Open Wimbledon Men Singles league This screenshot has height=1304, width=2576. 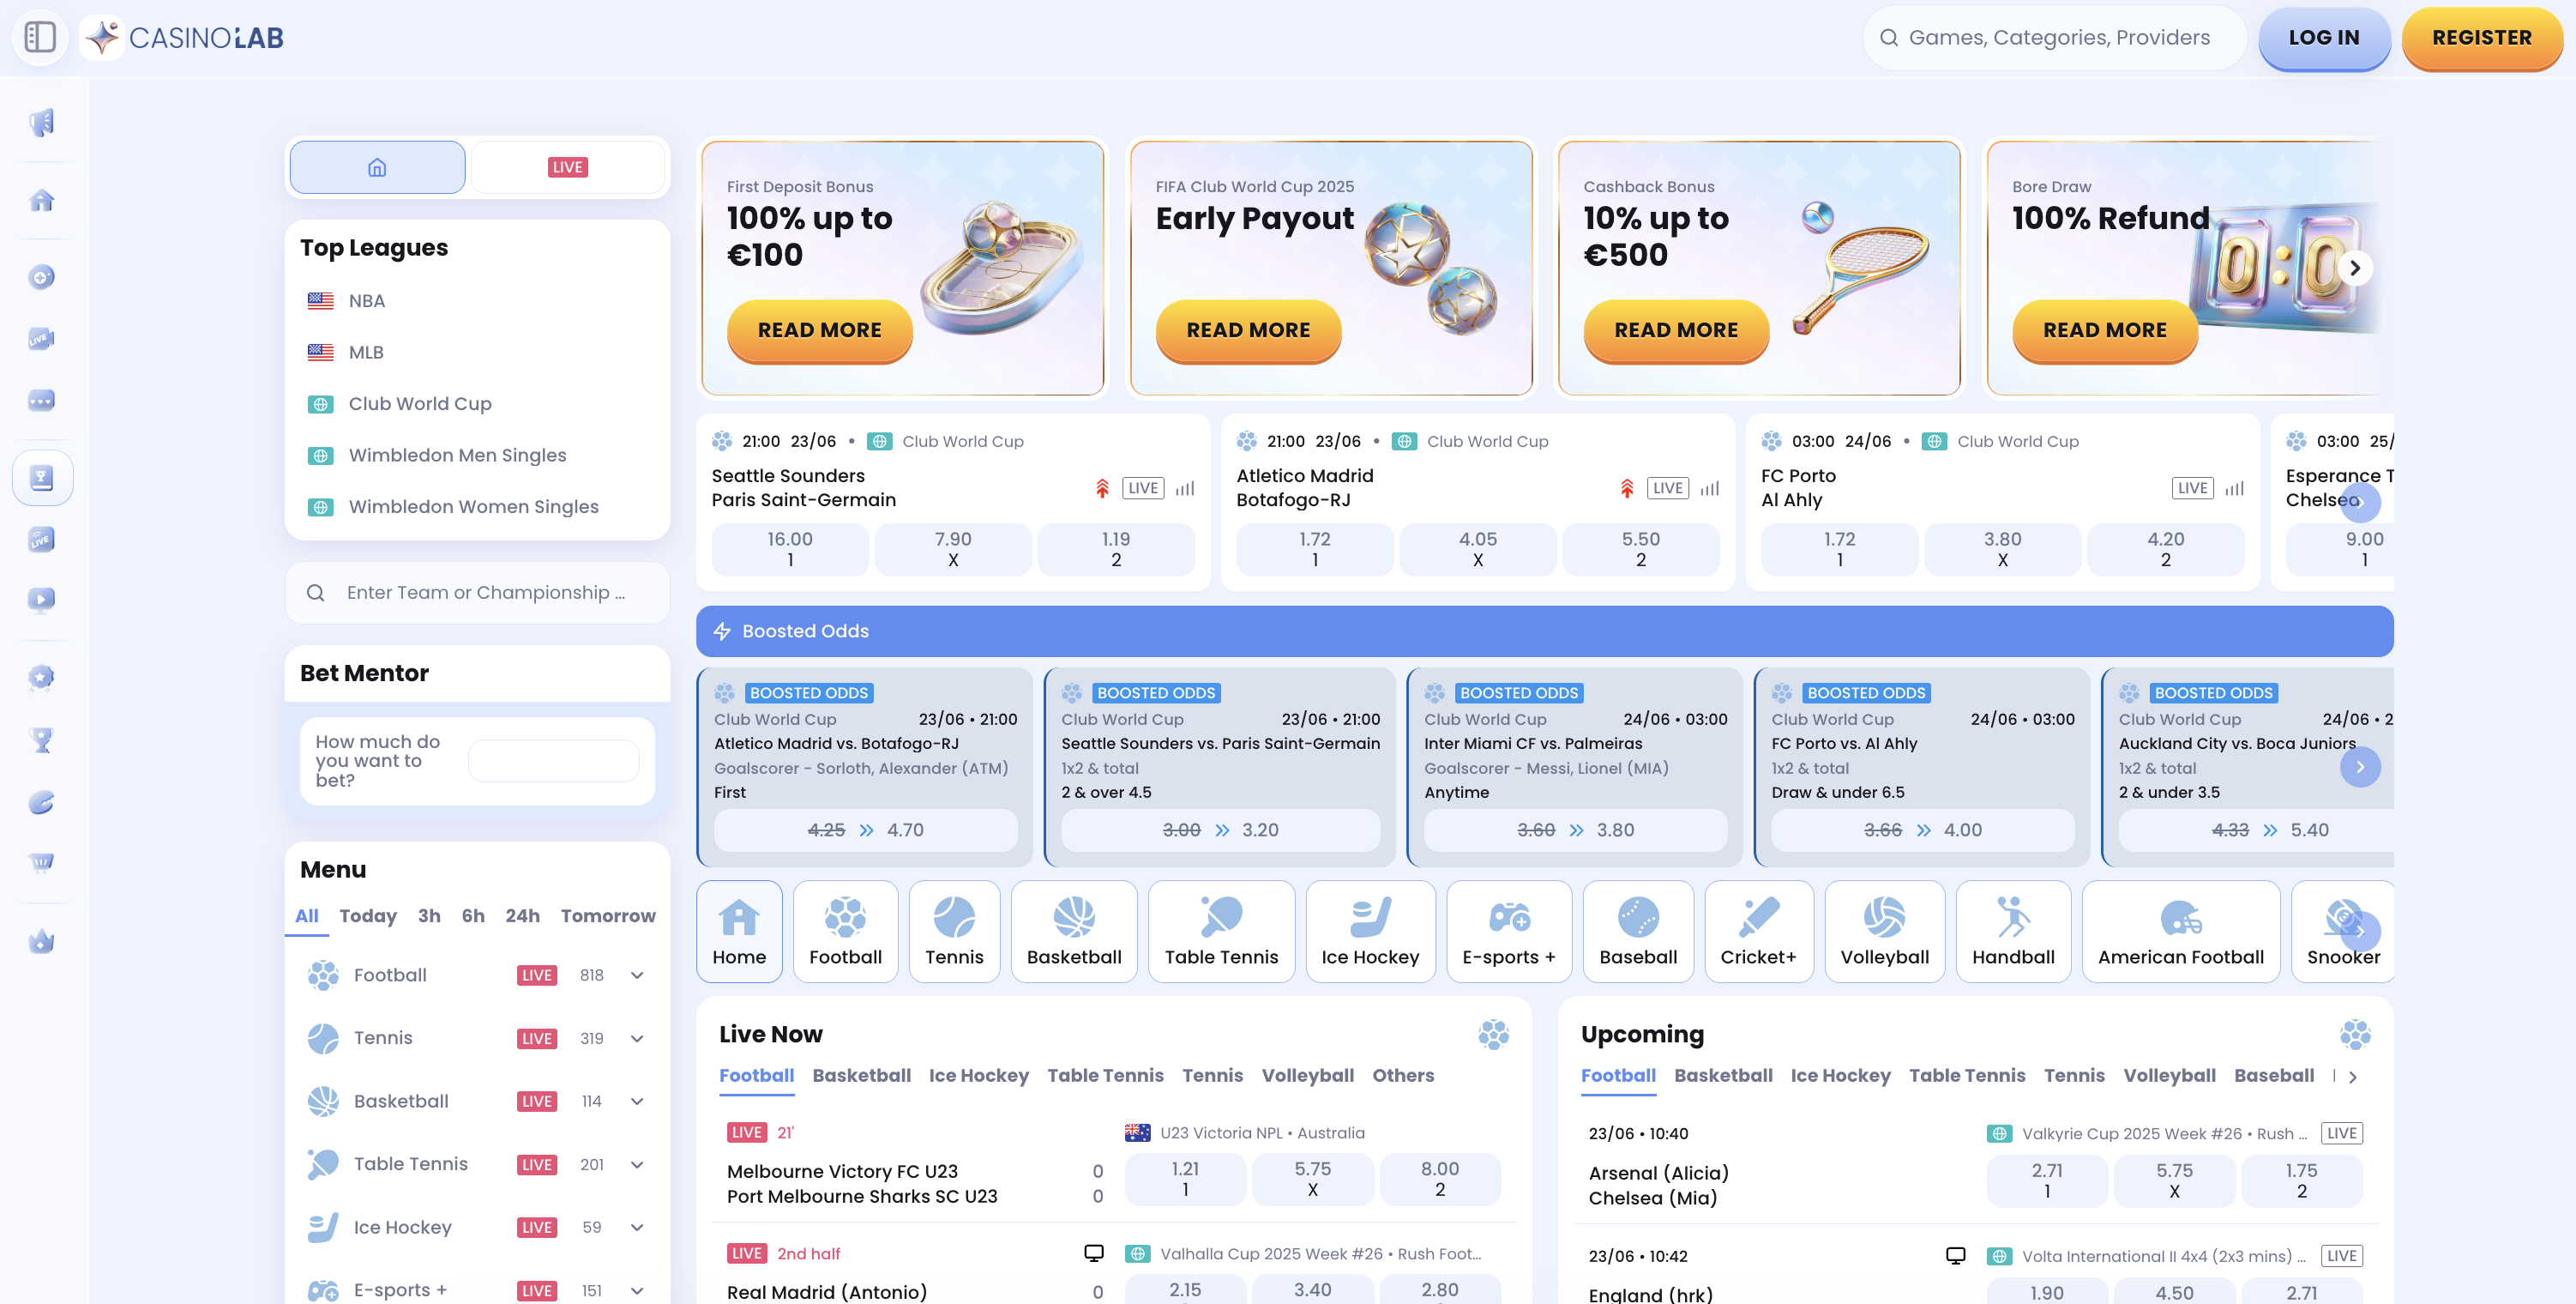click(x=457, y=456)
